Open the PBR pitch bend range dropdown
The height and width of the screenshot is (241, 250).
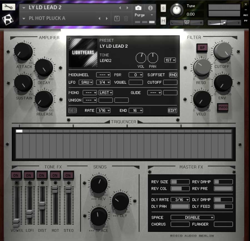(x=136, y=75)
